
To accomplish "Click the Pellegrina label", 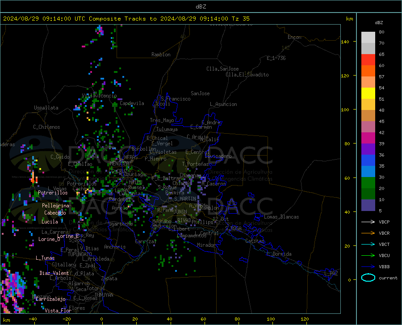I will [x=55, y=206].
